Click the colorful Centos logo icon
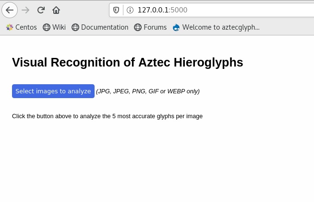This screenshot has width=314, height=212. pyautogui.click(x=10, y=27)
